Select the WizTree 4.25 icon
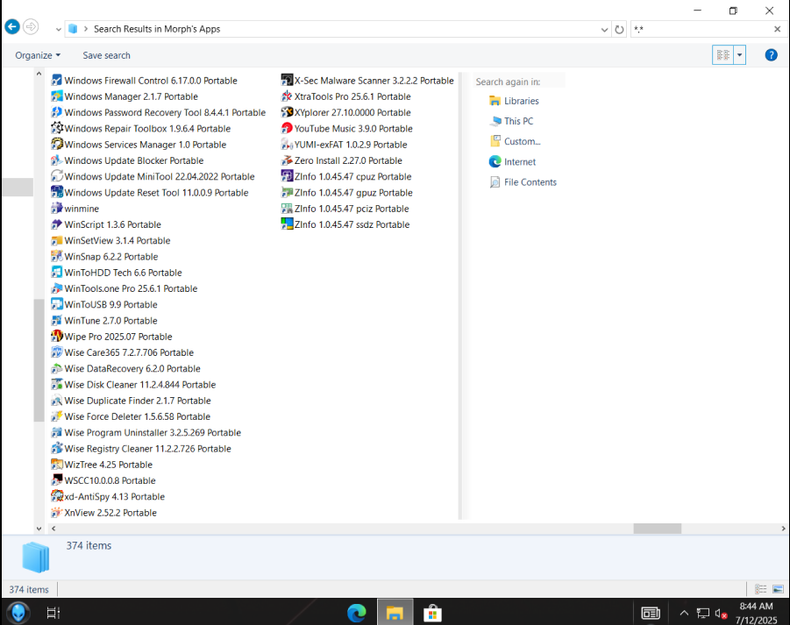The width and height of the screenshot is (790, 625). point(57,465)
